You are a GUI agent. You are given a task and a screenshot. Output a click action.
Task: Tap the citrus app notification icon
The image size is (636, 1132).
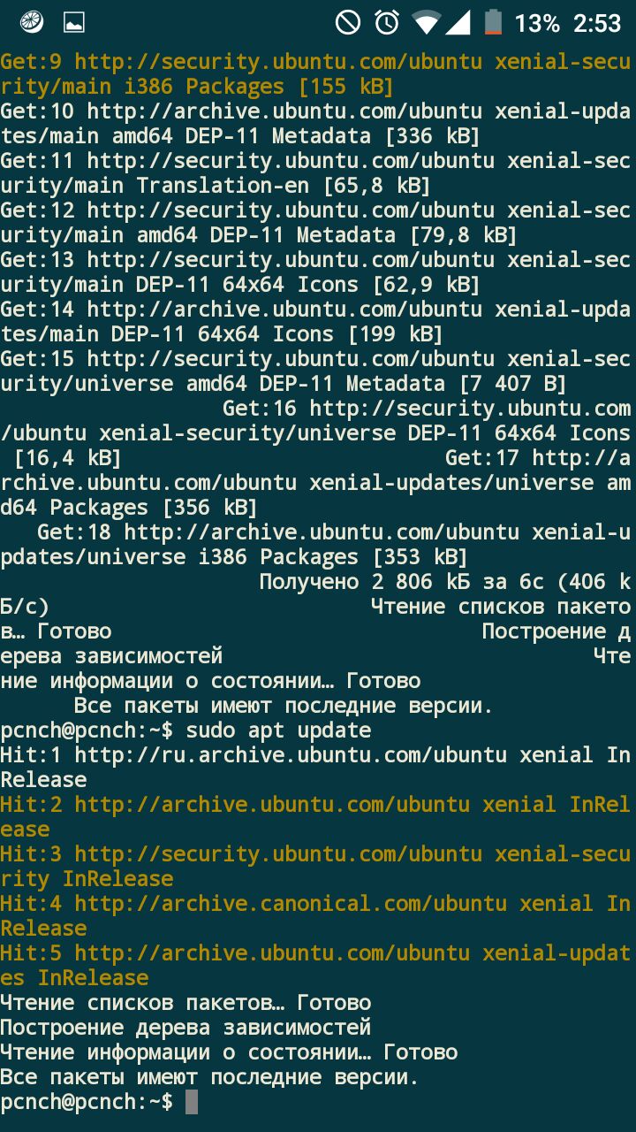pos(32,22)
